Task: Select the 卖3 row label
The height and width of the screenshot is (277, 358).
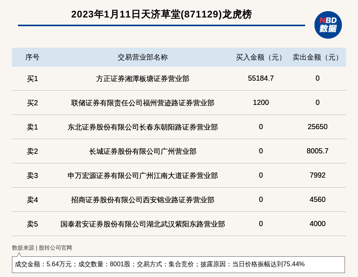Action: [x=32, y=176]
